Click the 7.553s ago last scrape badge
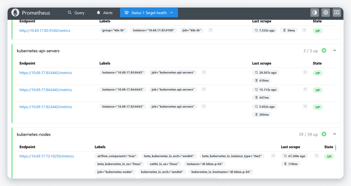Image resolution: width=351 pixels, height=186 pixels. [x=265, y=30]
